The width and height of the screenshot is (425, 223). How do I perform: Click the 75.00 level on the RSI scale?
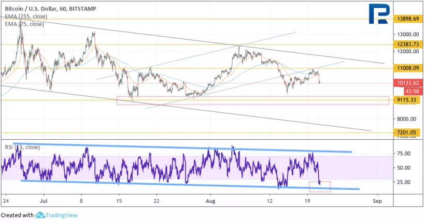[403, 154]
